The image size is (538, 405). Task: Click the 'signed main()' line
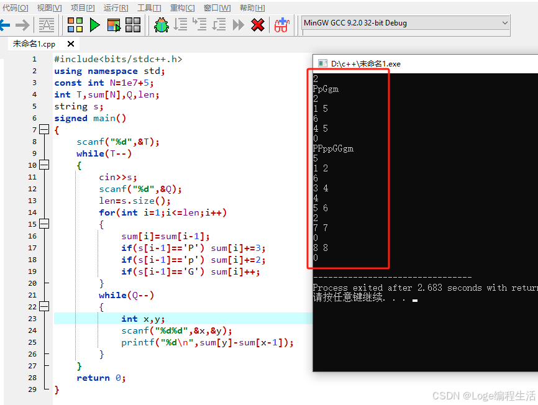(90, 118)
